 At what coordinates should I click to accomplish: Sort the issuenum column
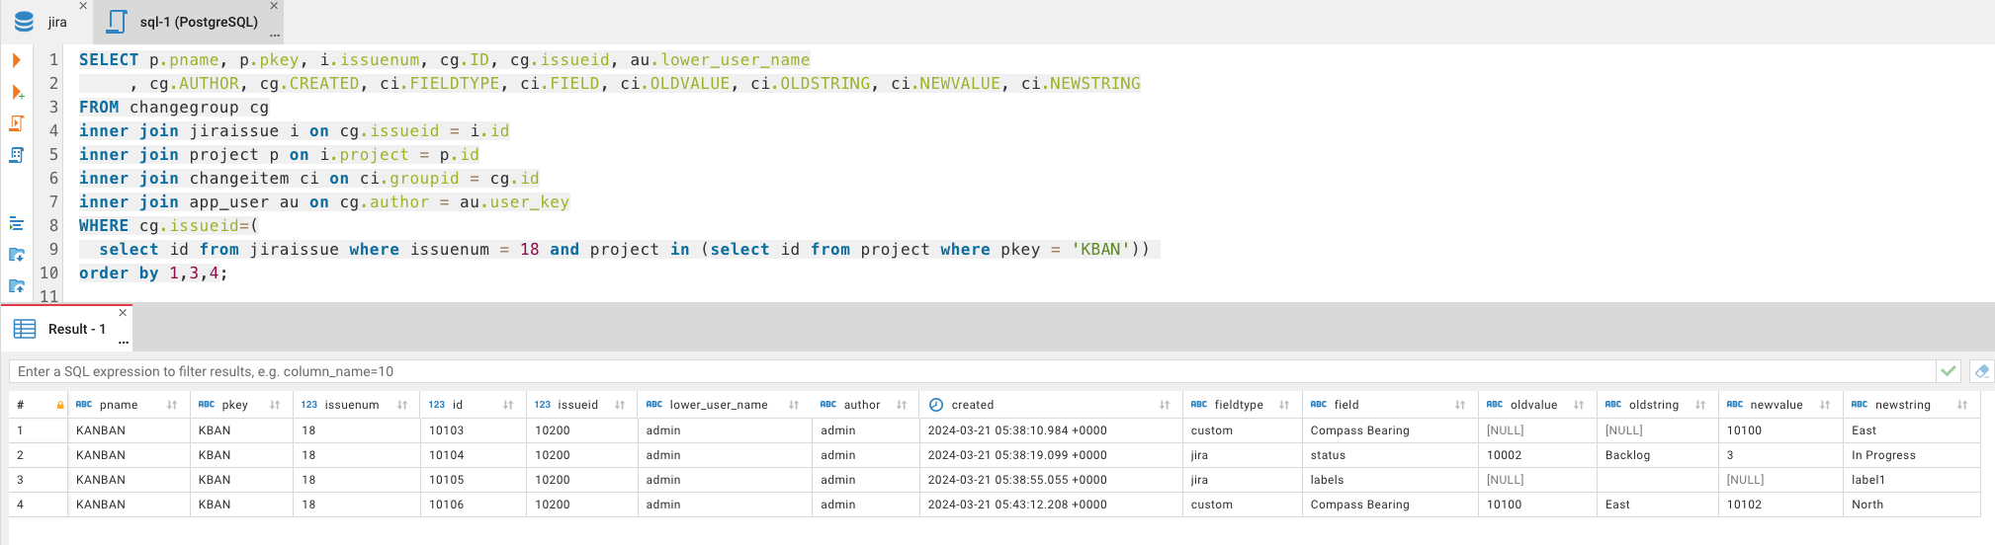click(402, 405)
